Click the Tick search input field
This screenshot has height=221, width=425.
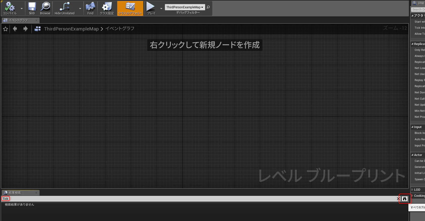coord(199,199)
